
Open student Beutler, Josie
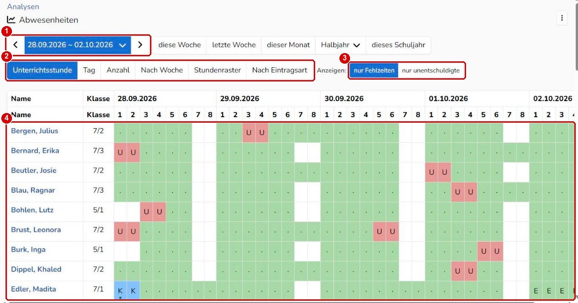tap(33, 170)
